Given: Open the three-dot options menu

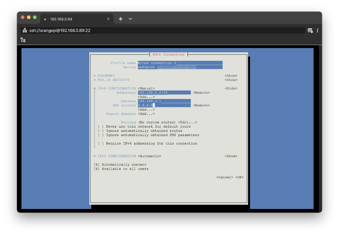Looking at the screenshot, I should pyautogui.click(x=318, y=31).
